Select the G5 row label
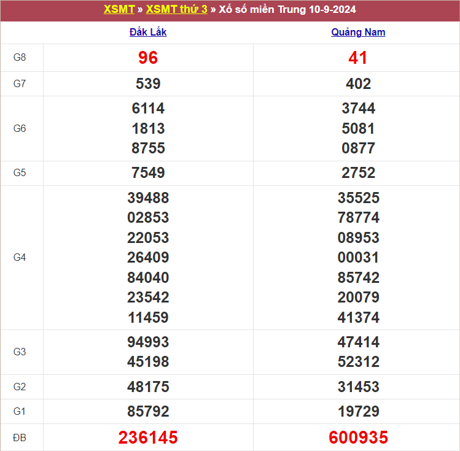Screen dimensions: 460x451 [x=20, y=172]
